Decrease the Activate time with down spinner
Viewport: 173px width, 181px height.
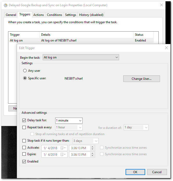point(92,149)
